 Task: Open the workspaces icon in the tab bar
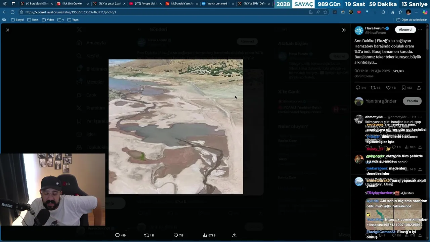pos(5,4)
